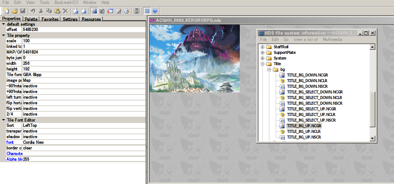Switch to the Favorites tab
The height and width of the screenshot is (184, 394).
[50, 19]
